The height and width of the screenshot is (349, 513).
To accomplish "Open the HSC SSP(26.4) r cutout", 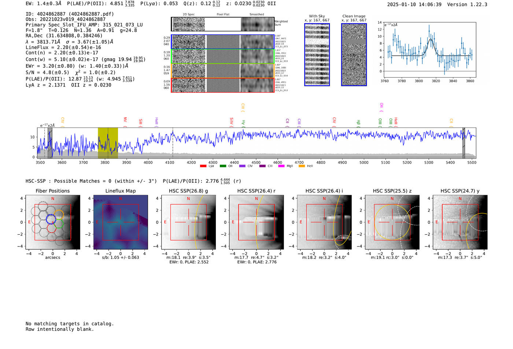I will pos(256,222).
